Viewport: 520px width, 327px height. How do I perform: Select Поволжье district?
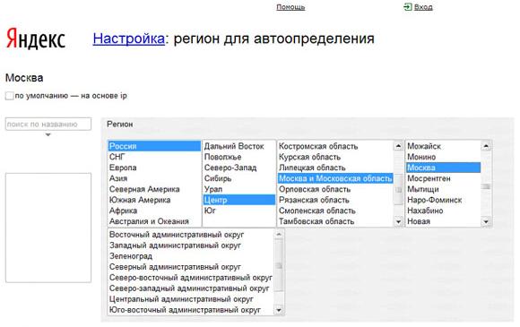coord(238,157)
